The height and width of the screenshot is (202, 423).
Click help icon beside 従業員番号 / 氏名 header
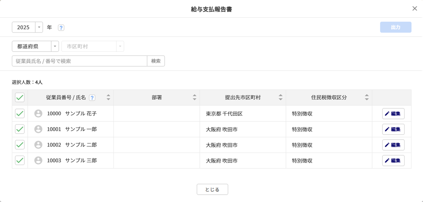92,98
